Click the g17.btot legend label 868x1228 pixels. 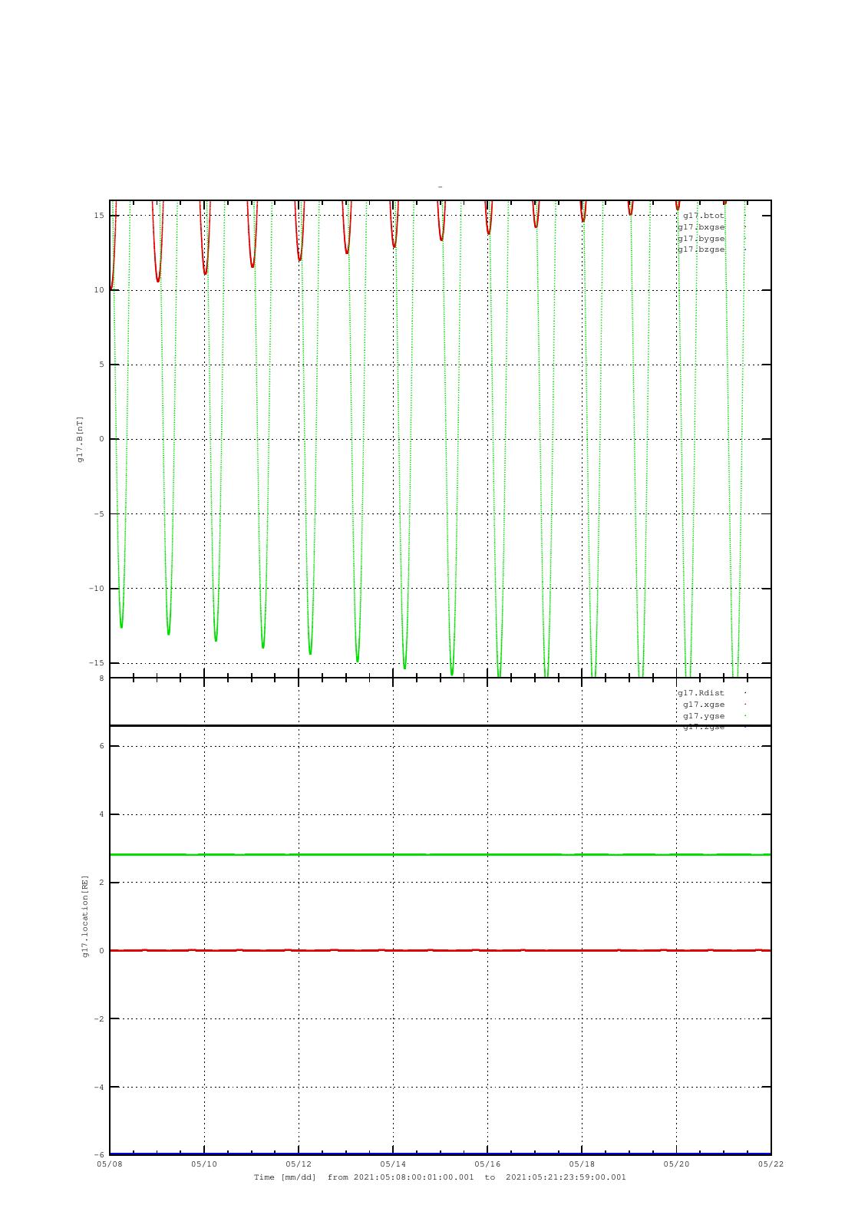pyautogui.click(x=703, y=216)
